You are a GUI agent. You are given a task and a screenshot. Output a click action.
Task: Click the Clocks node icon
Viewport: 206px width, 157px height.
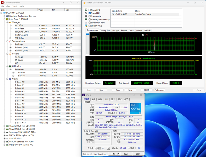click(10, 79)
